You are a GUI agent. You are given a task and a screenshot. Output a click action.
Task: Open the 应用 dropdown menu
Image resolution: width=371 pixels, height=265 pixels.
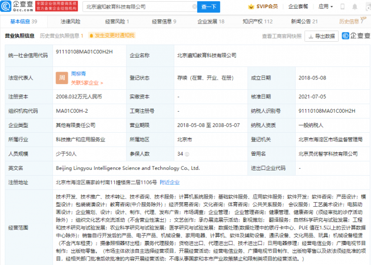[326, 6]
